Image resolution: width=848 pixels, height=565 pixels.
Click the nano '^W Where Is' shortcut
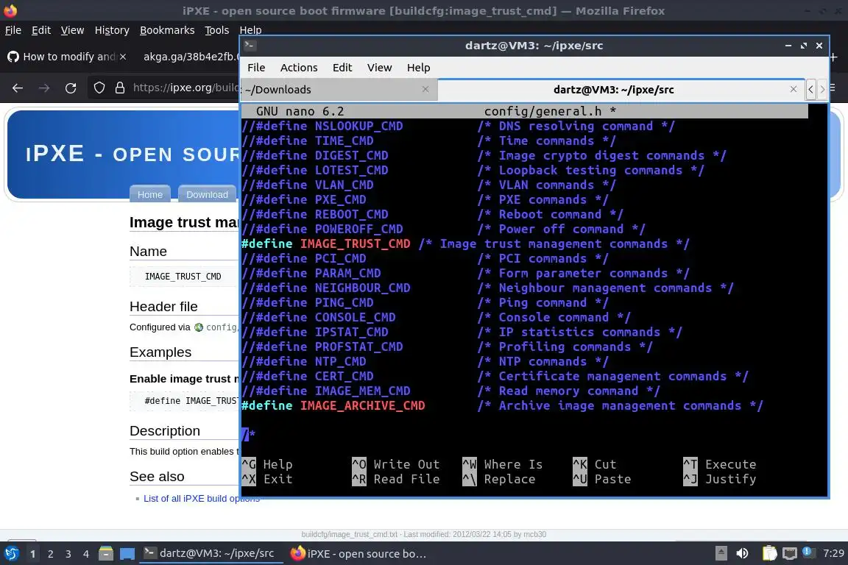point(502,464)
